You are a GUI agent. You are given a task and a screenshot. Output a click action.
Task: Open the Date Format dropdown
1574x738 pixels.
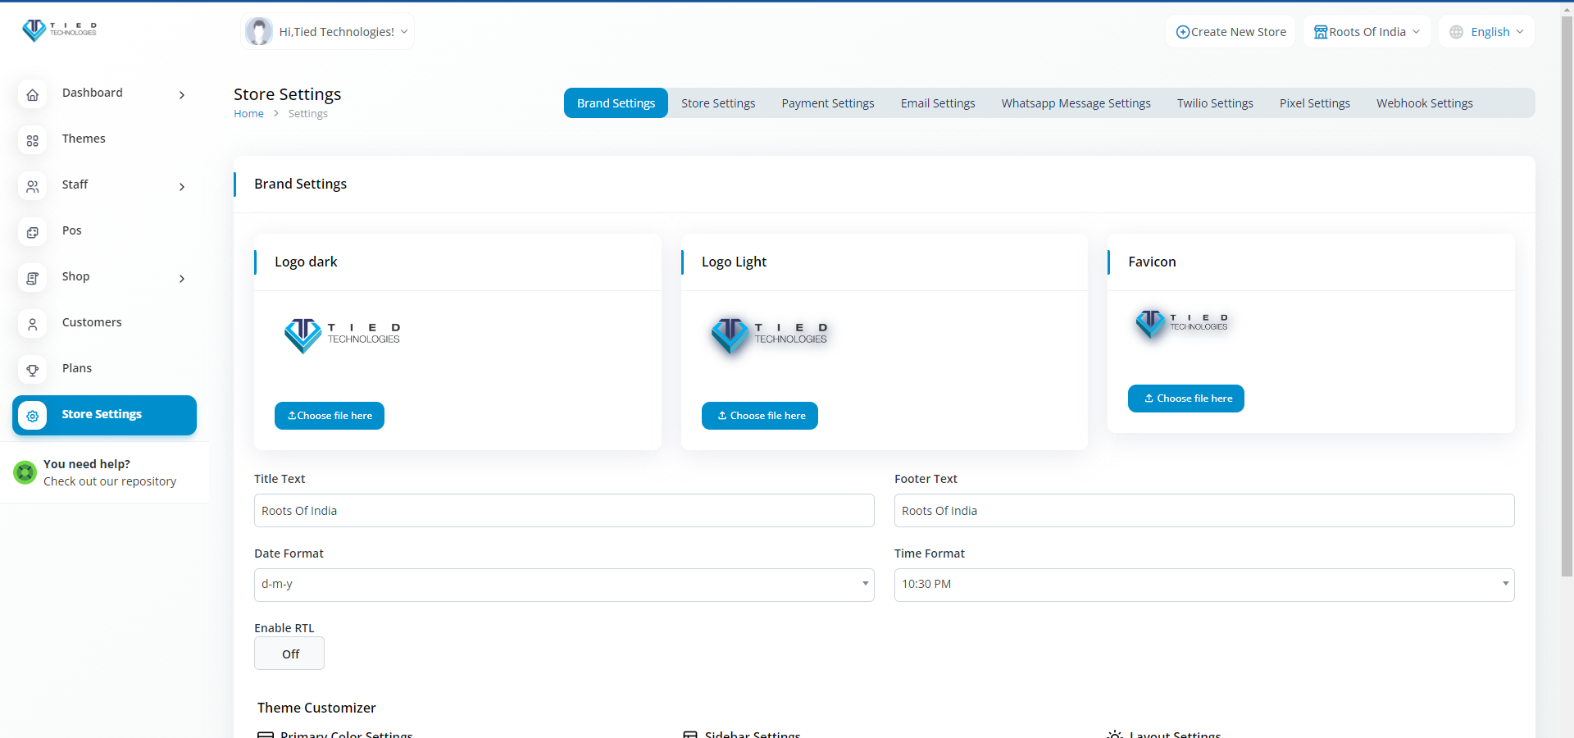(563, 585)
